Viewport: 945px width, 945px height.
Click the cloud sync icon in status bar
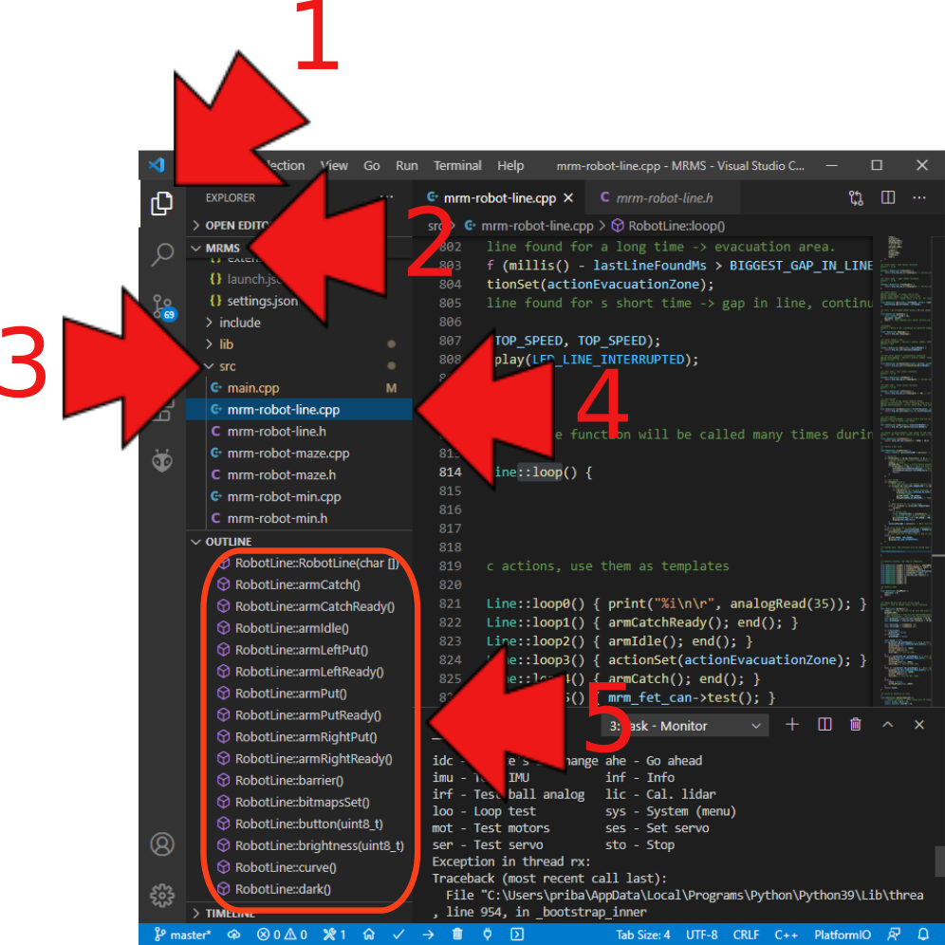coord(233,935)
